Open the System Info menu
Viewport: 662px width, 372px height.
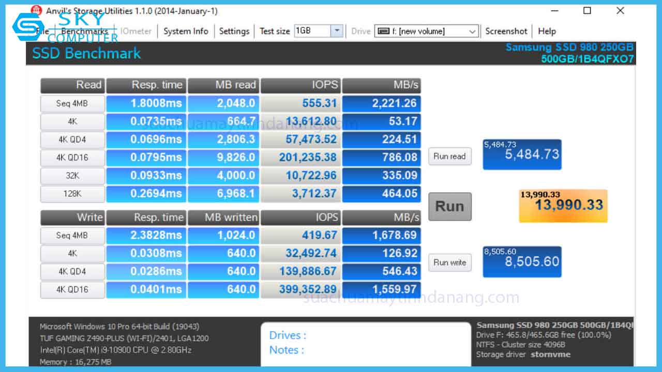click(186, 31)
